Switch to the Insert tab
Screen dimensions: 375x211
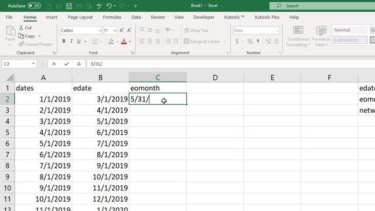pyautogui.click(x=52, y=17)
